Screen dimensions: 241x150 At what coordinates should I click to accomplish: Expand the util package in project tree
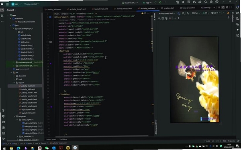[16, 32]
